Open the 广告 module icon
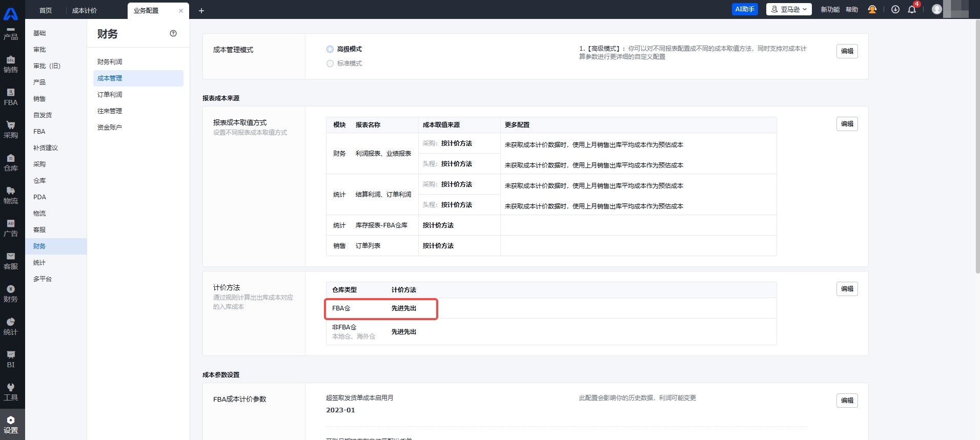980x440 pixels. (11, 228)
